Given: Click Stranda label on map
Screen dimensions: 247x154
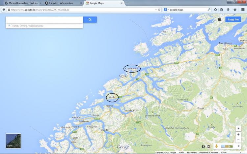Looking at the screenshot, I should click(x=104, y=130).
